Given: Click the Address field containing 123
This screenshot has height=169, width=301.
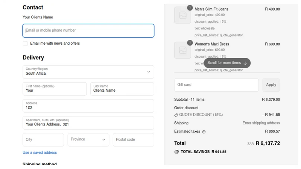Looking at the screenshot, I should coord(88,106).
